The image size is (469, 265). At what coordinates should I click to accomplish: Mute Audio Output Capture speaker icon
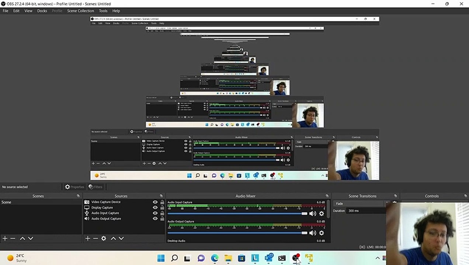coord(313,233)
